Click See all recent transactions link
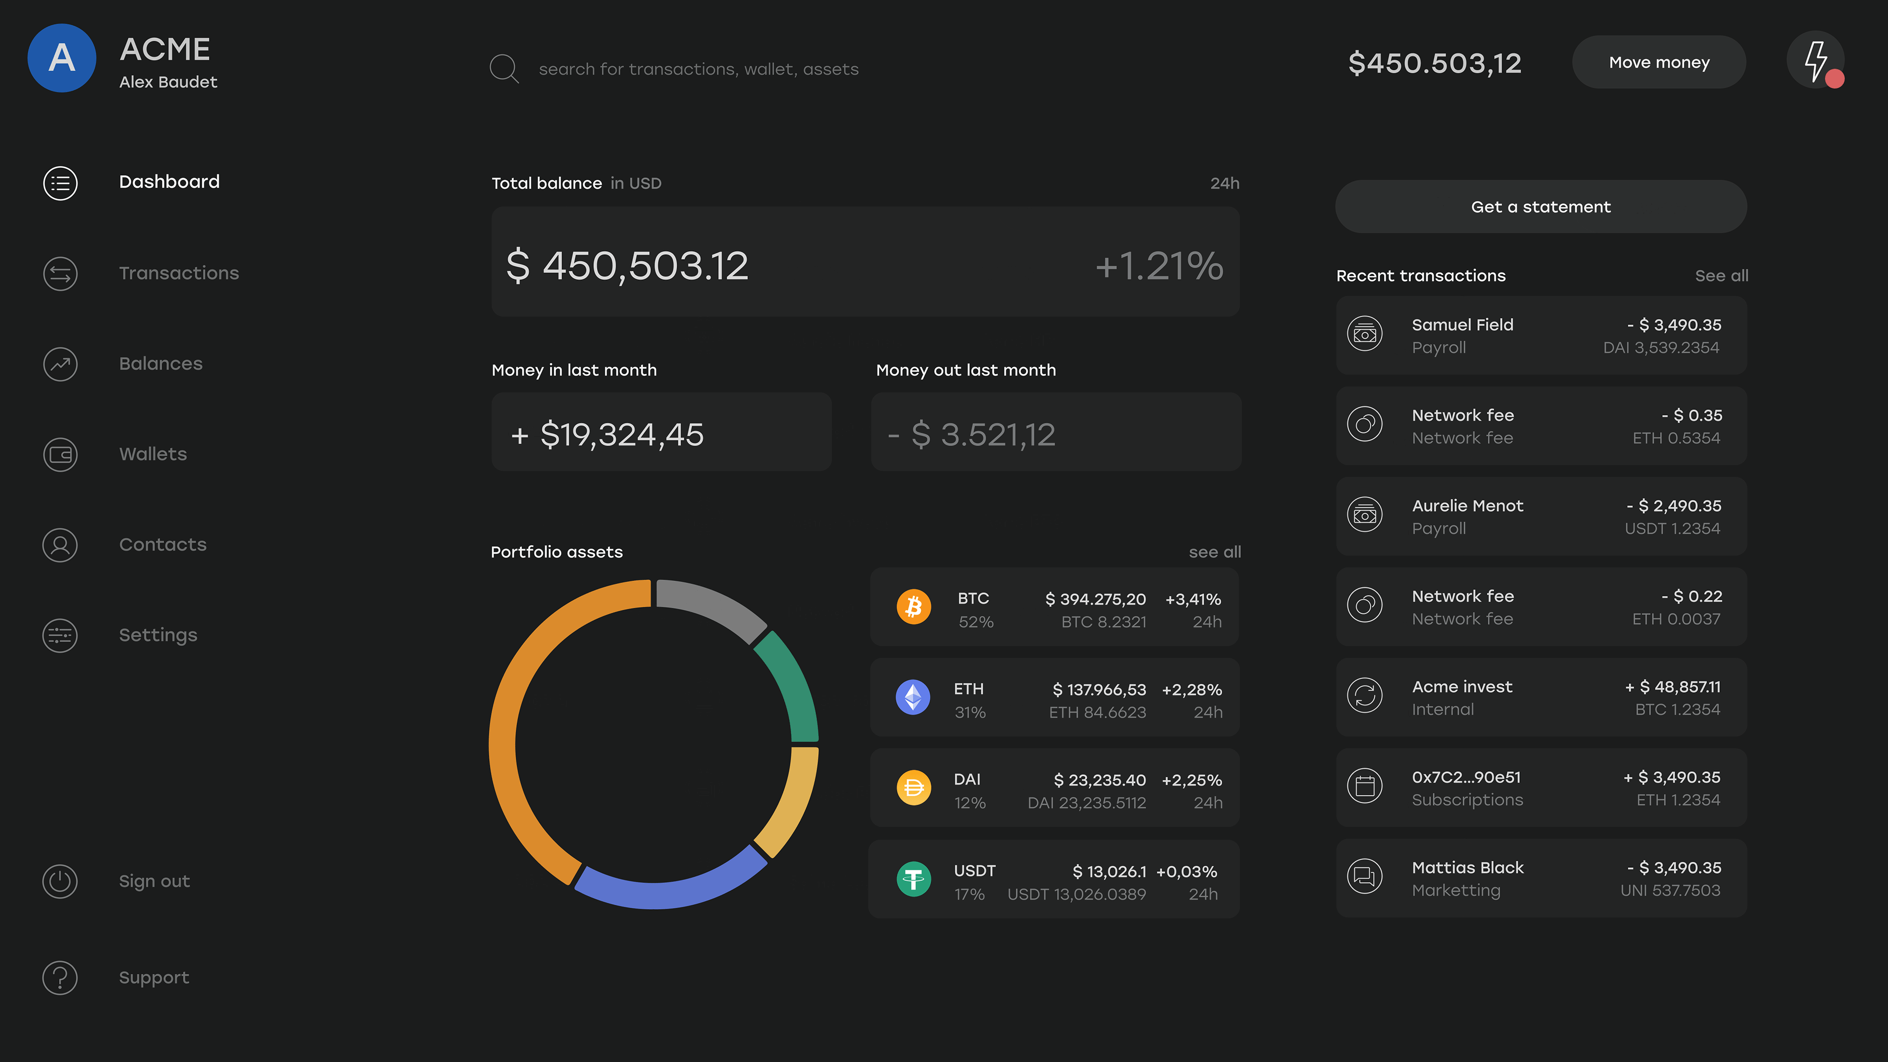Screen dimensions: 1888x1062 (1721, 275)
